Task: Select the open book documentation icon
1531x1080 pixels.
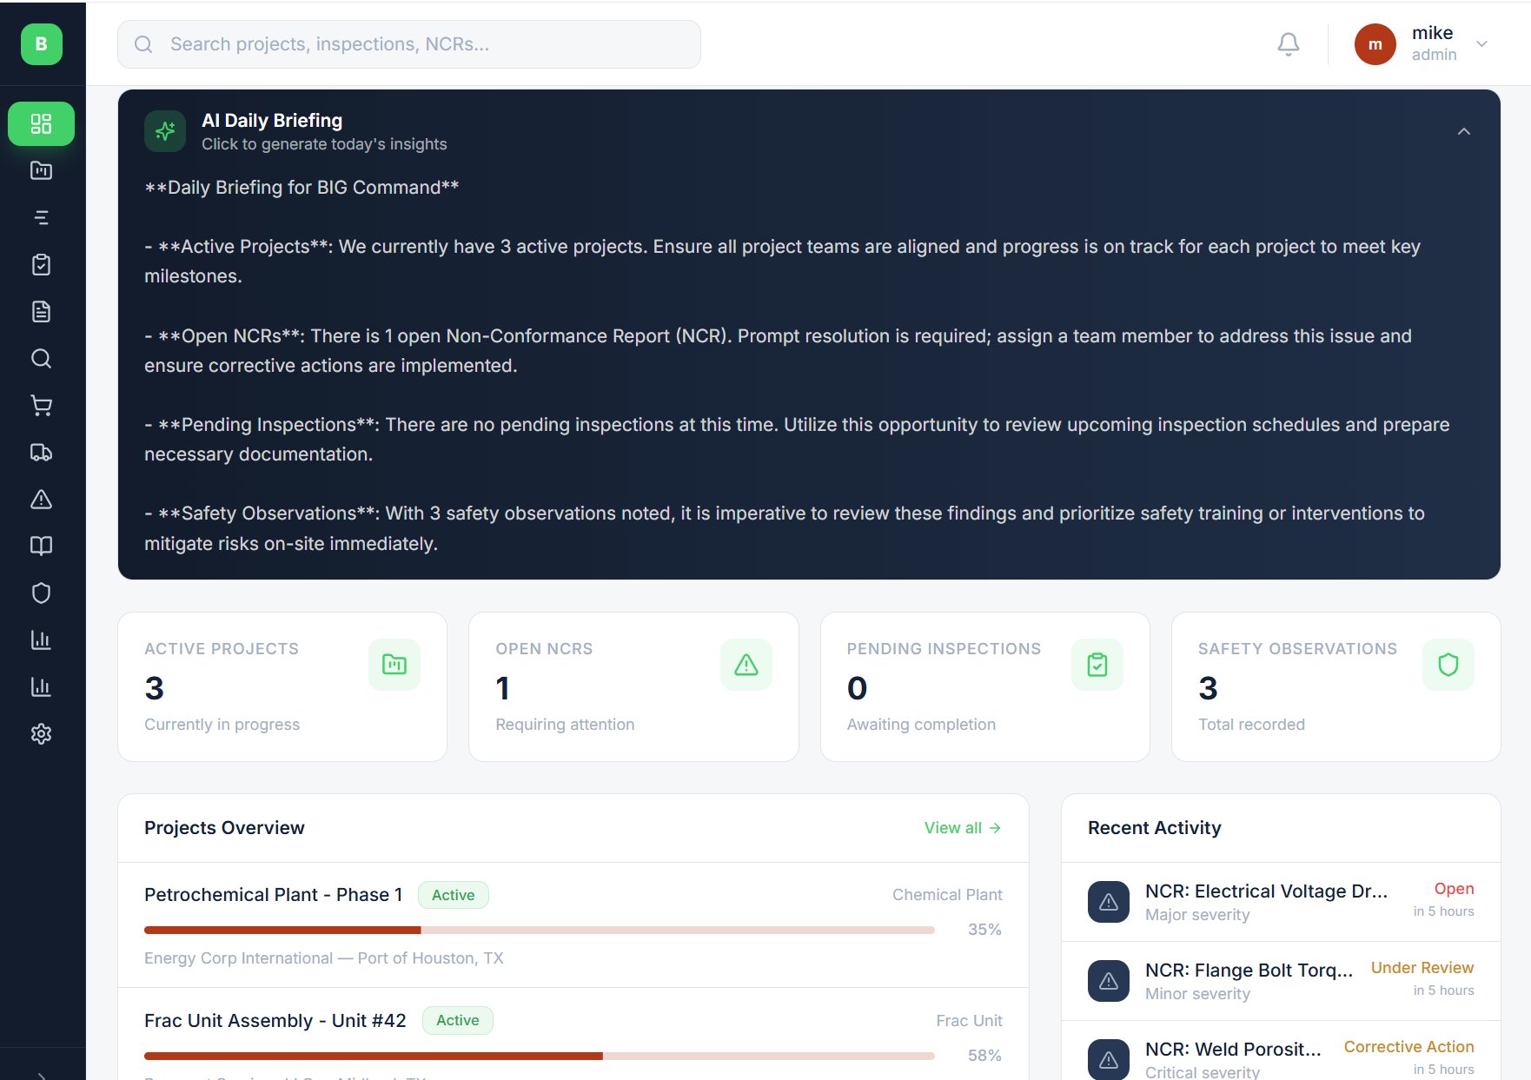Action: click(41, 545)
